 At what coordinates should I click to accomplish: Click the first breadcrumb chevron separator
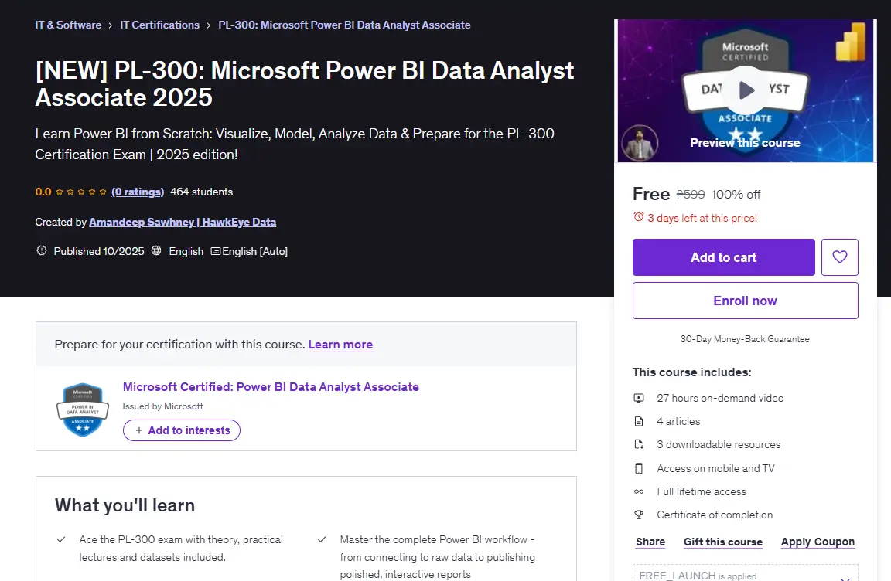(111, 25)
